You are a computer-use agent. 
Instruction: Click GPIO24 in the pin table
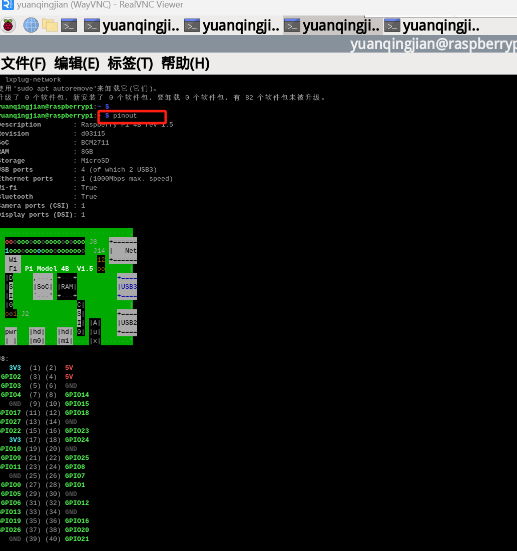(x=77, y=440)
